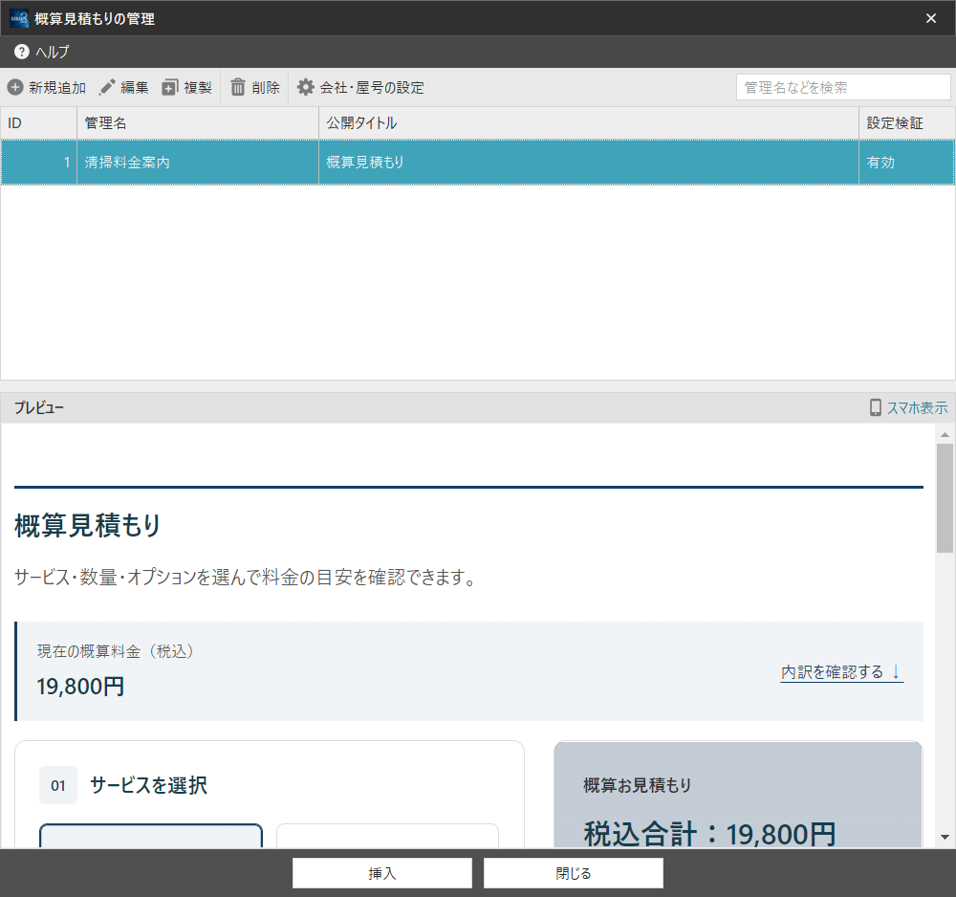The height and width of the screenshot is (897, 956).
Task: Click the app logo in the title bar
Action: click(x=19, y=18)
